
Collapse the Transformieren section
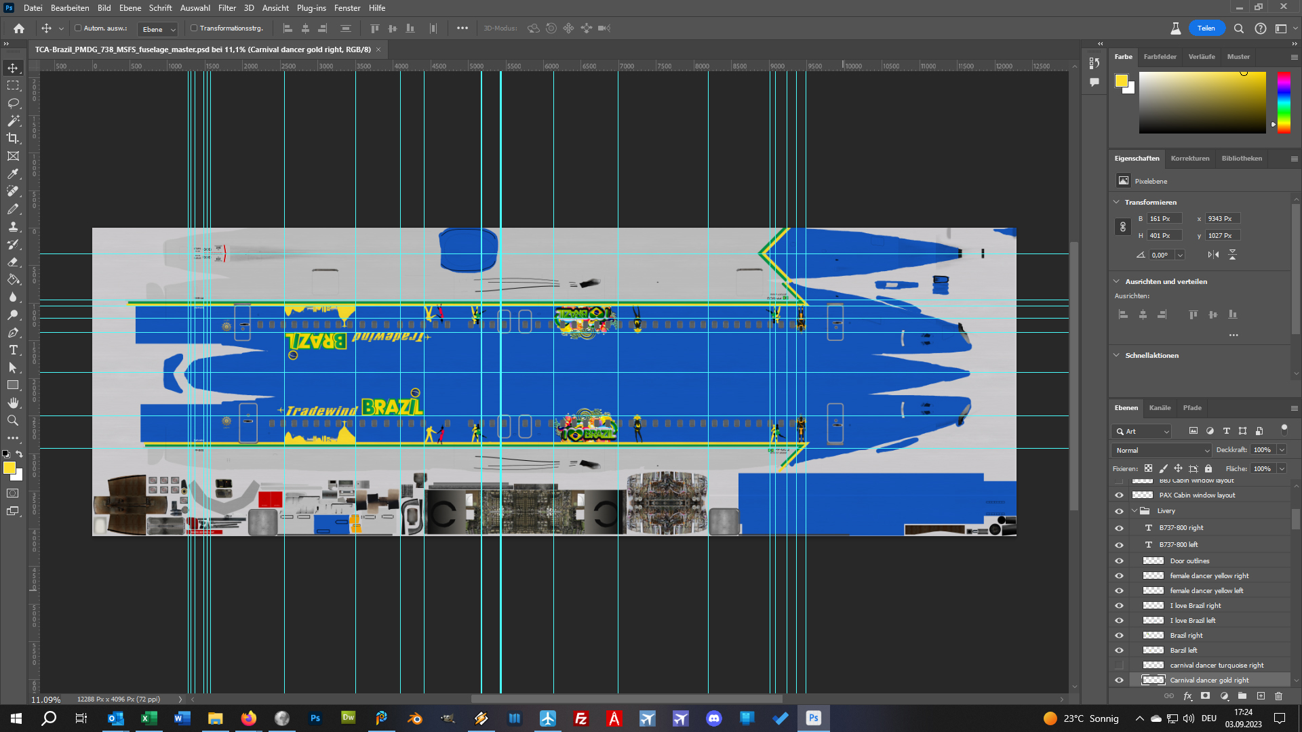pyautogui.click(x=1116, y=202)
